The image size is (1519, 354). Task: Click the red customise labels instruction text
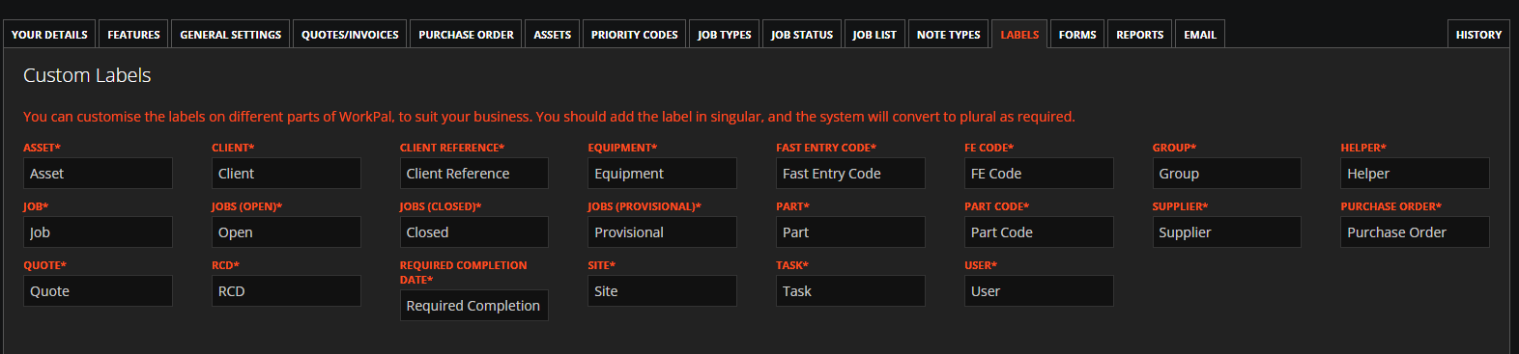[549, 117]
